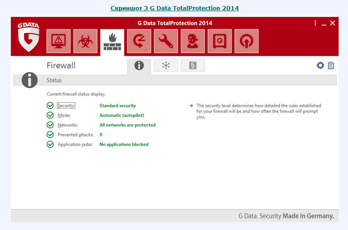Click the green check next to Security
The width and height of the screenshot is (348, 230).
(50, 105)
